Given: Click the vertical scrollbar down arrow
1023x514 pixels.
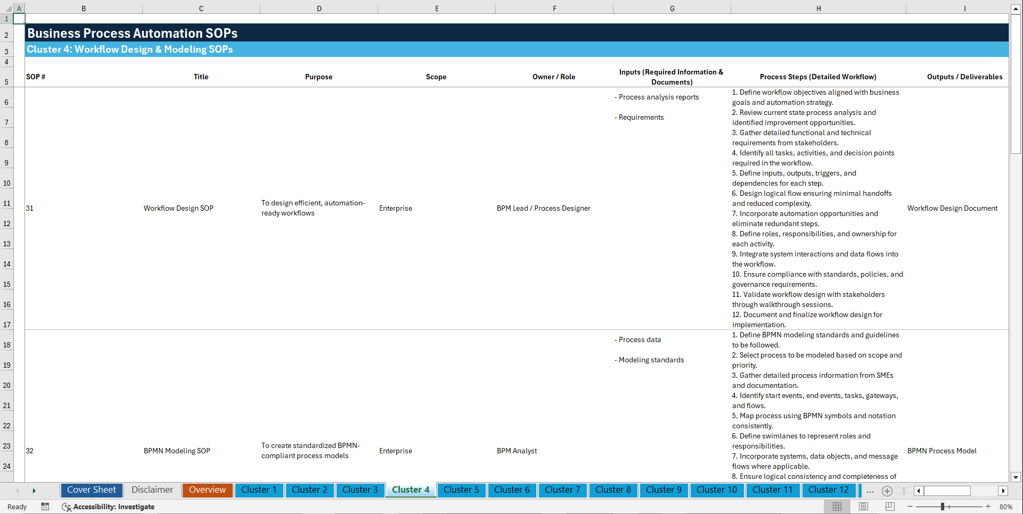Looking at the screenshot, I should [1016, 477].
